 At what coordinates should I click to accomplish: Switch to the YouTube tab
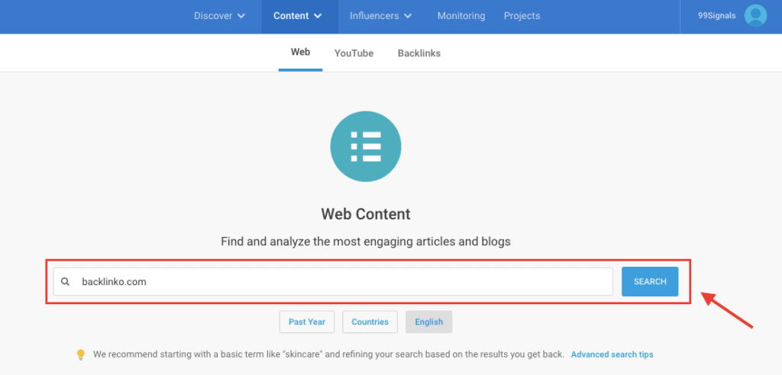point(354,53)
